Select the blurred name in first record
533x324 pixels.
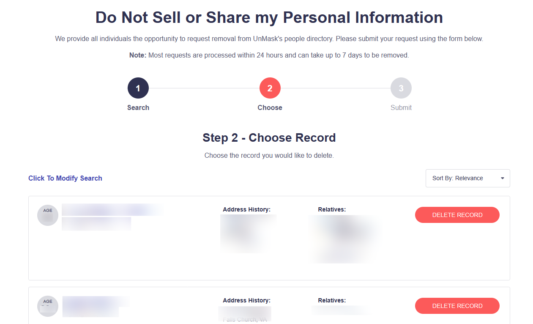click(112, 210)
